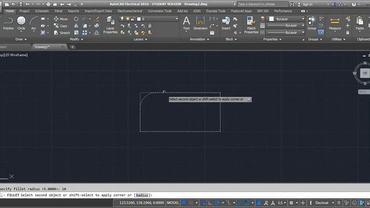Toggle MODEL space button in status bar
This screenshot has width=370, height=208.
pos(173,203)
